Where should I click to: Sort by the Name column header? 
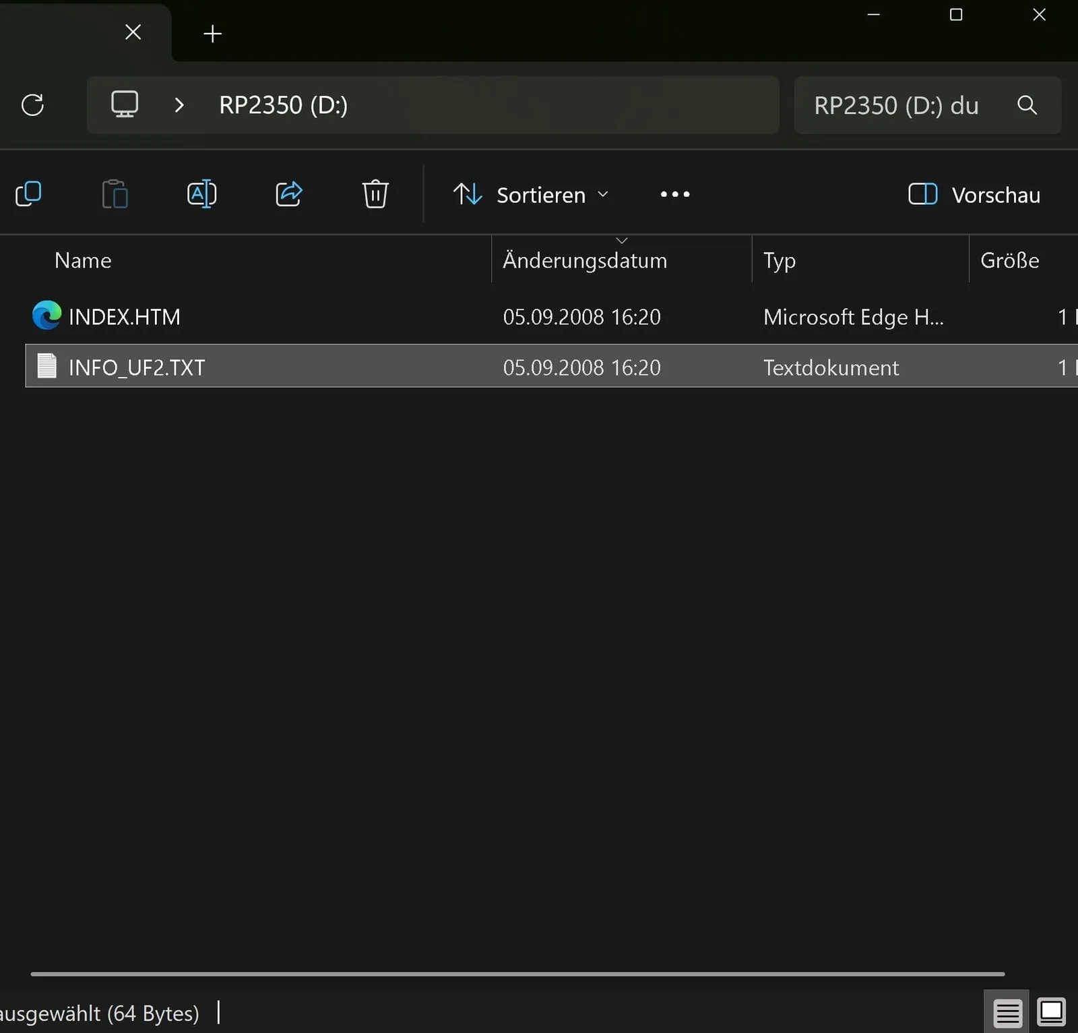pos(83,261)
